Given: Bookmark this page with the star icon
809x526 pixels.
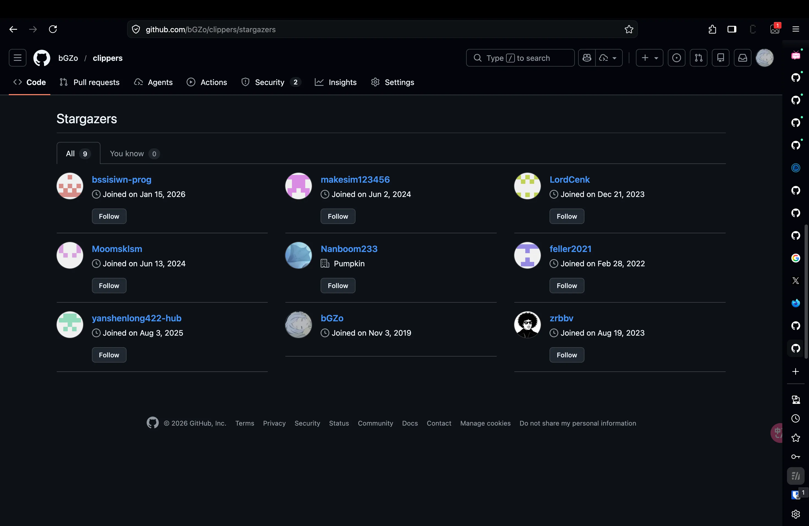Looking at the screenshot, I should (629, 29).
